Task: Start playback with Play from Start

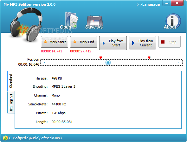Action: pyautogui.click(x=113, y=43)
